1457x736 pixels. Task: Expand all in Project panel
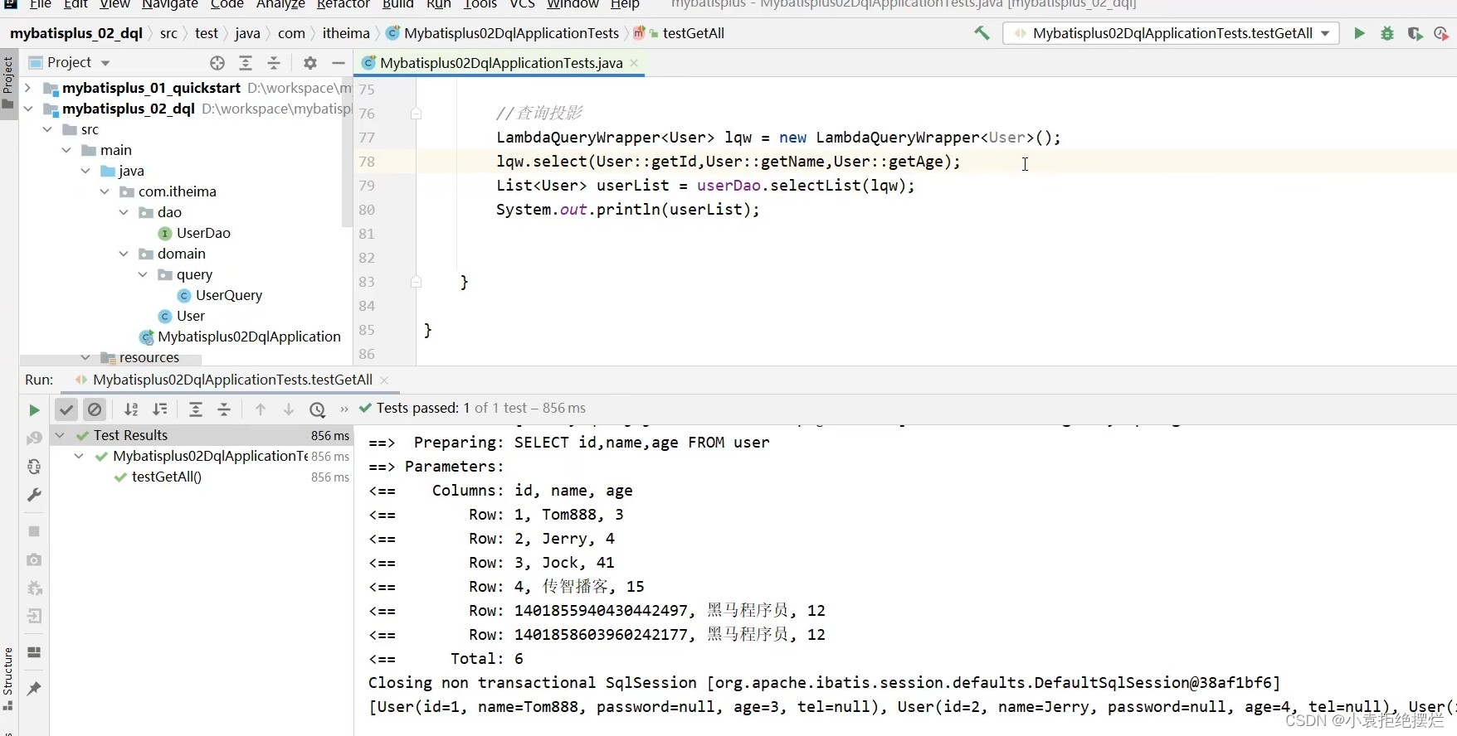pos(246,63)
